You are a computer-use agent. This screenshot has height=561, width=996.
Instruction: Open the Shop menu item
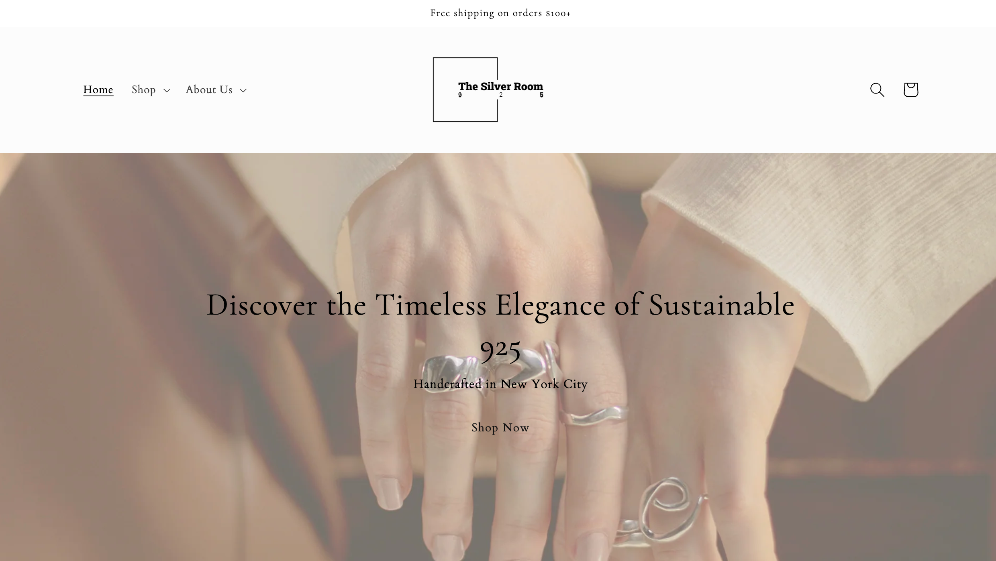143,89
